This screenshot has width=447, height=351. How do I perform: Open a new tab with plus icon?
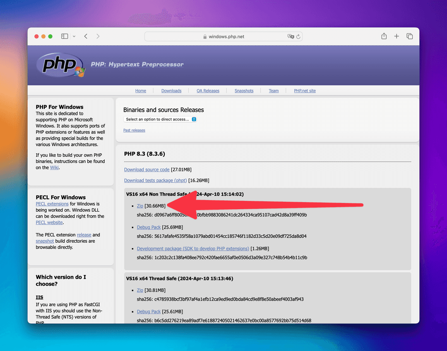coord(397,36)
